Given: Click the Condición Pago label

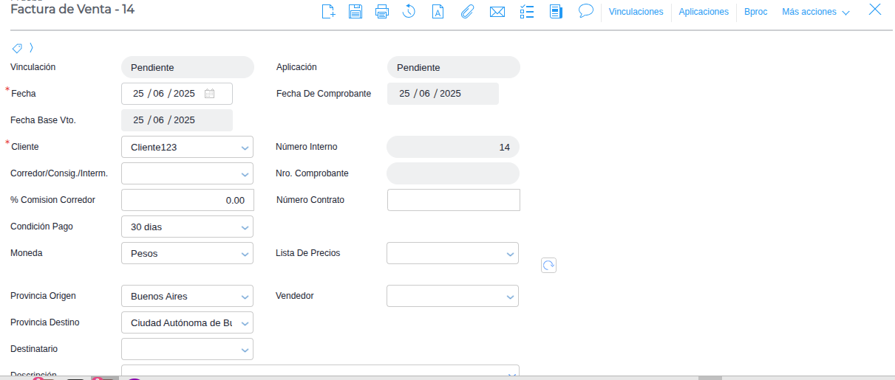Looking at the screenshot, I should (41, 227).
